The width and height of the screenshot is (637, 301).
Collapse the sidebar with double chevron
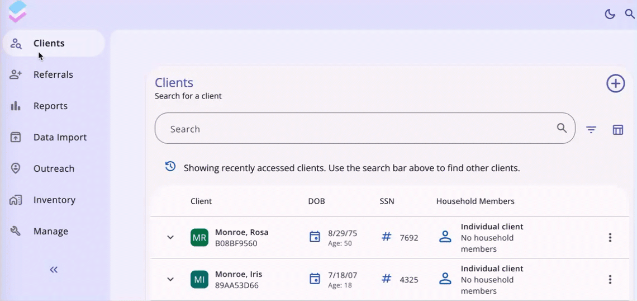[54, 270]
